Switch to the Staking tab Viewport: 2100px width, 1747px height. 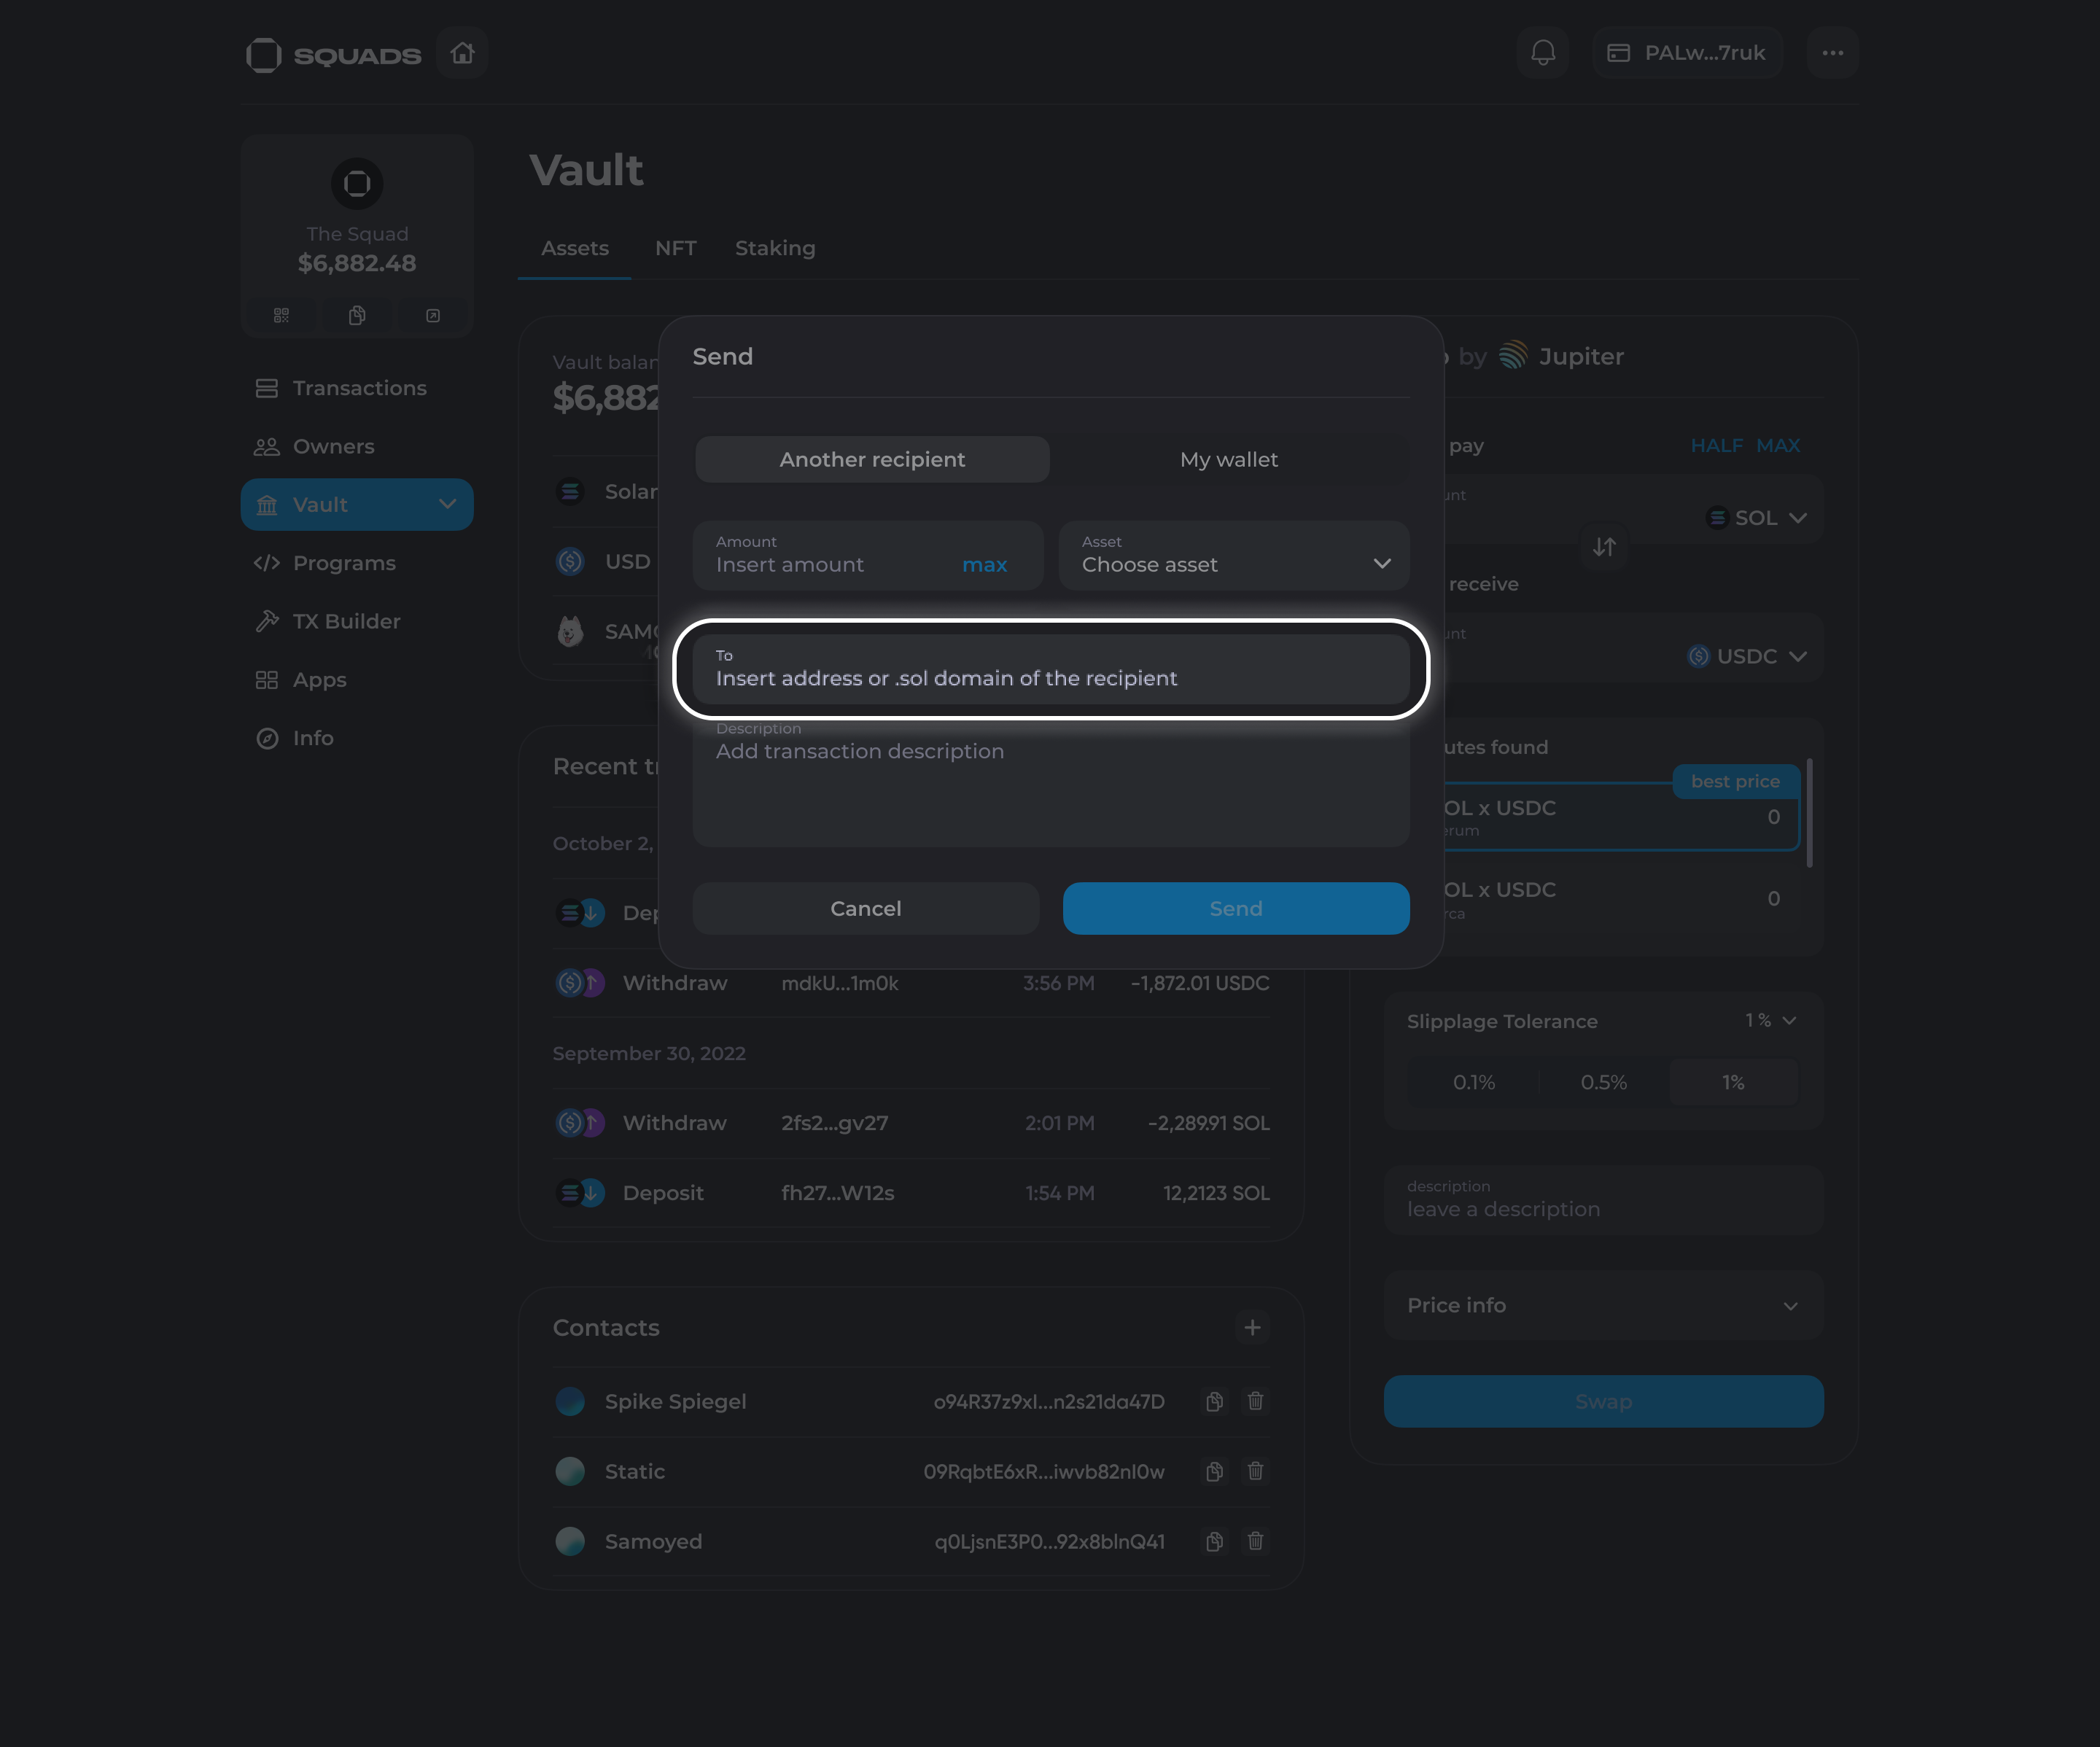tap(775, 248)
